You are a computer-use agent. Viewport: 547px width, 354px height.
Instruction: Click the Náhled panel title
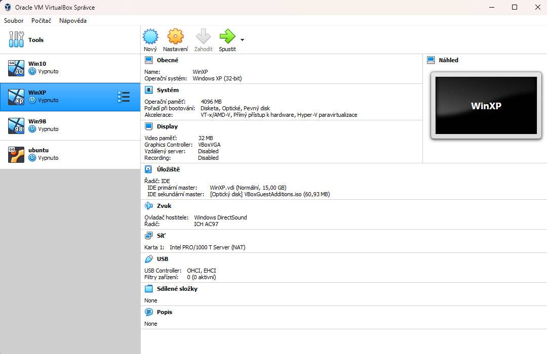tap(449, 60)
